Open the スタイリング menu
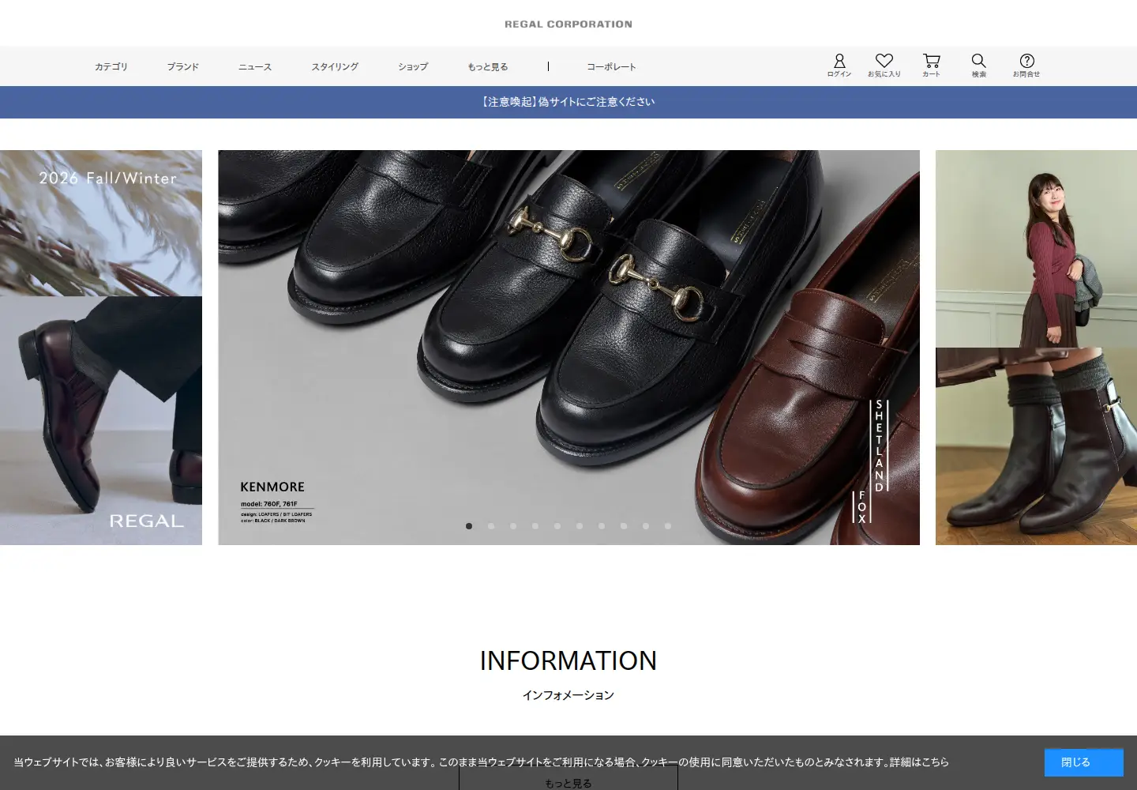The image size is (1137, 790). [335, 67]
